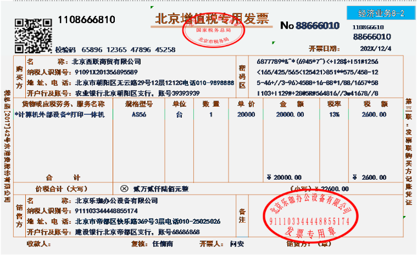Click the 货物或应税劳务、服务名称 column header
Viewport: 417px width, 255px height.
click(63, 104)
